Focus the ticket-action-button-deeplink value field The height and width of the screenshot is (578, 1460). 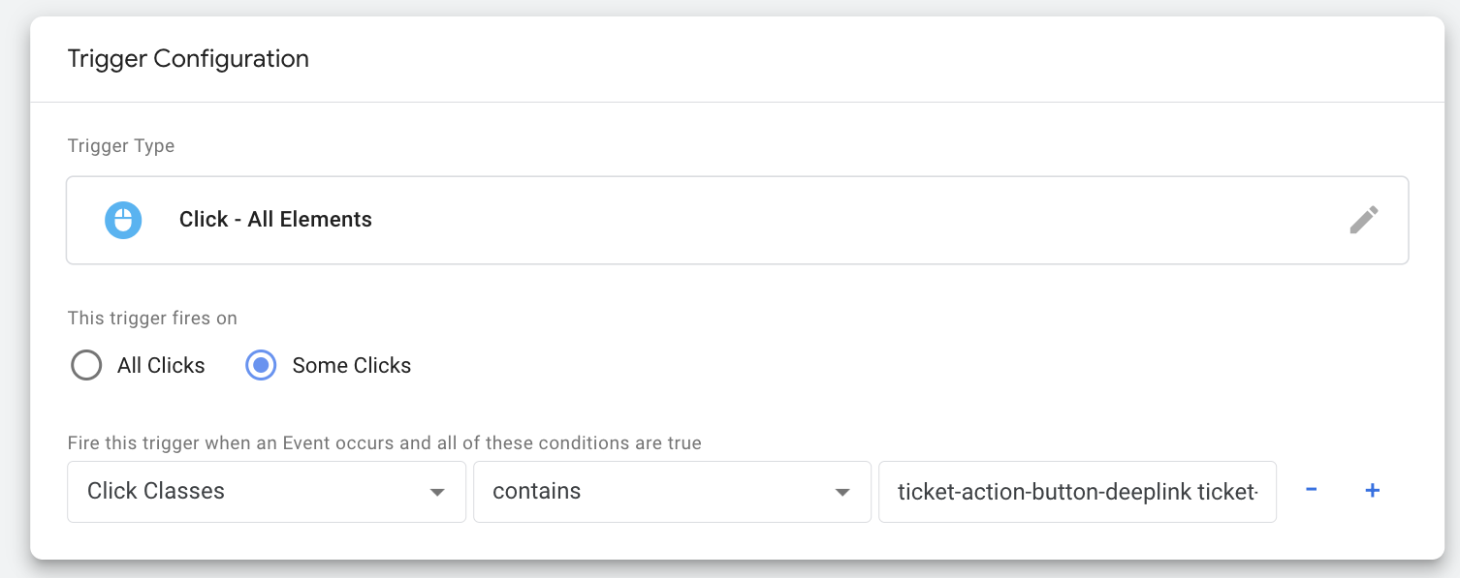pyautogui.click(x=1077, y=492)
